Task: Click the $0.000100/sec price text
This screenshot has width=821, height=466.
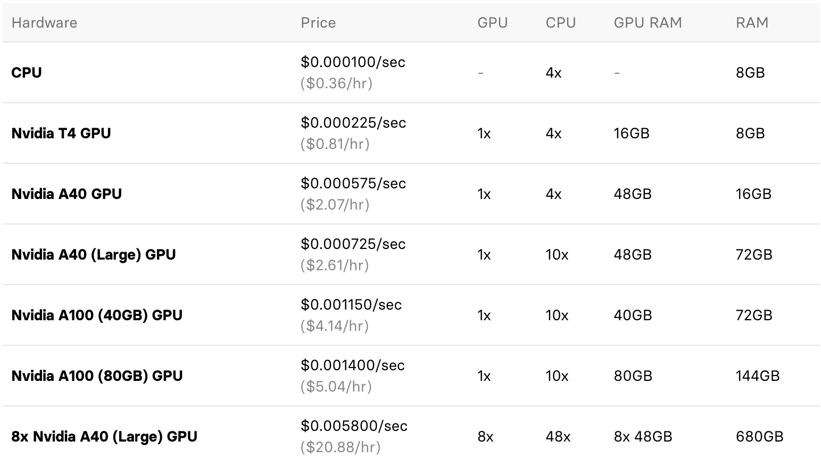Action: [353, 62]
